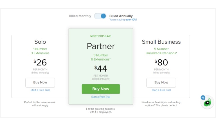Click green Buy Now for Partner plan

101,89
